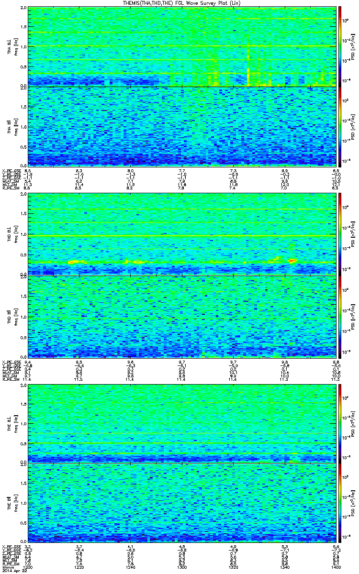Click the color bar beside THE BII panel

pos(340,503)
